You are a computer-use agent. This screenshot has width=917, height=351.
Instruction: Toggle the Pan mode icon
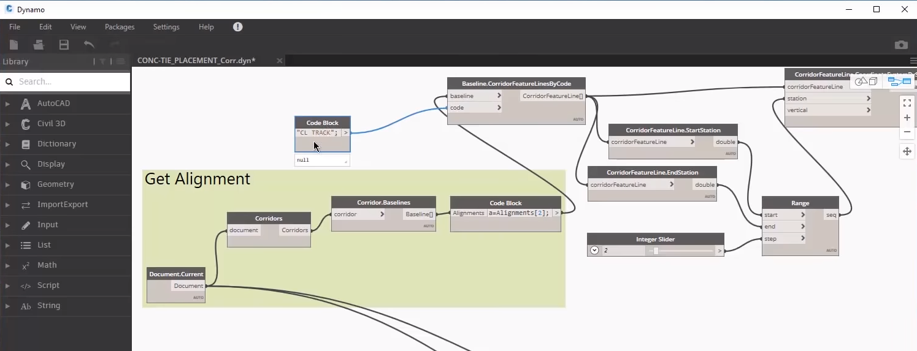(x=907, y=151)
